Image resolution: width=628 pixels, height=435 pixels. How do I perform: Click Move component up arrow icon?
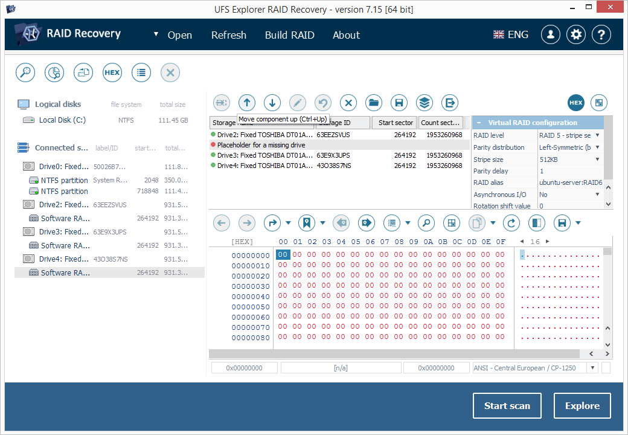(247, 103)
